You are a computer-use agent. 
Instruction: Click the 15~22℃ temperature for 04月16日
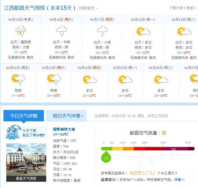(x=61, y=52)
